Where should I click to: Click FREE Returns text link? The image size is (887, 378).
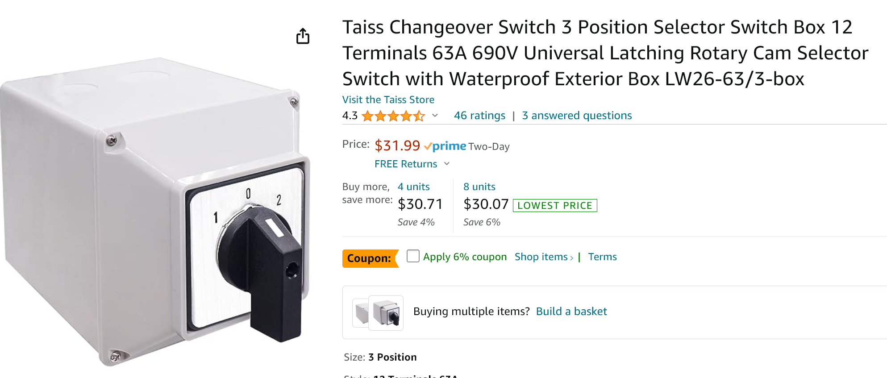[406, 164]
